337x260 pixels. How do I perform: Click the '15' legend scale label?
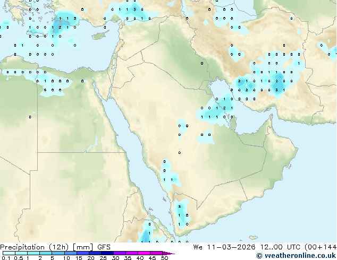click(x=79, y=258)
